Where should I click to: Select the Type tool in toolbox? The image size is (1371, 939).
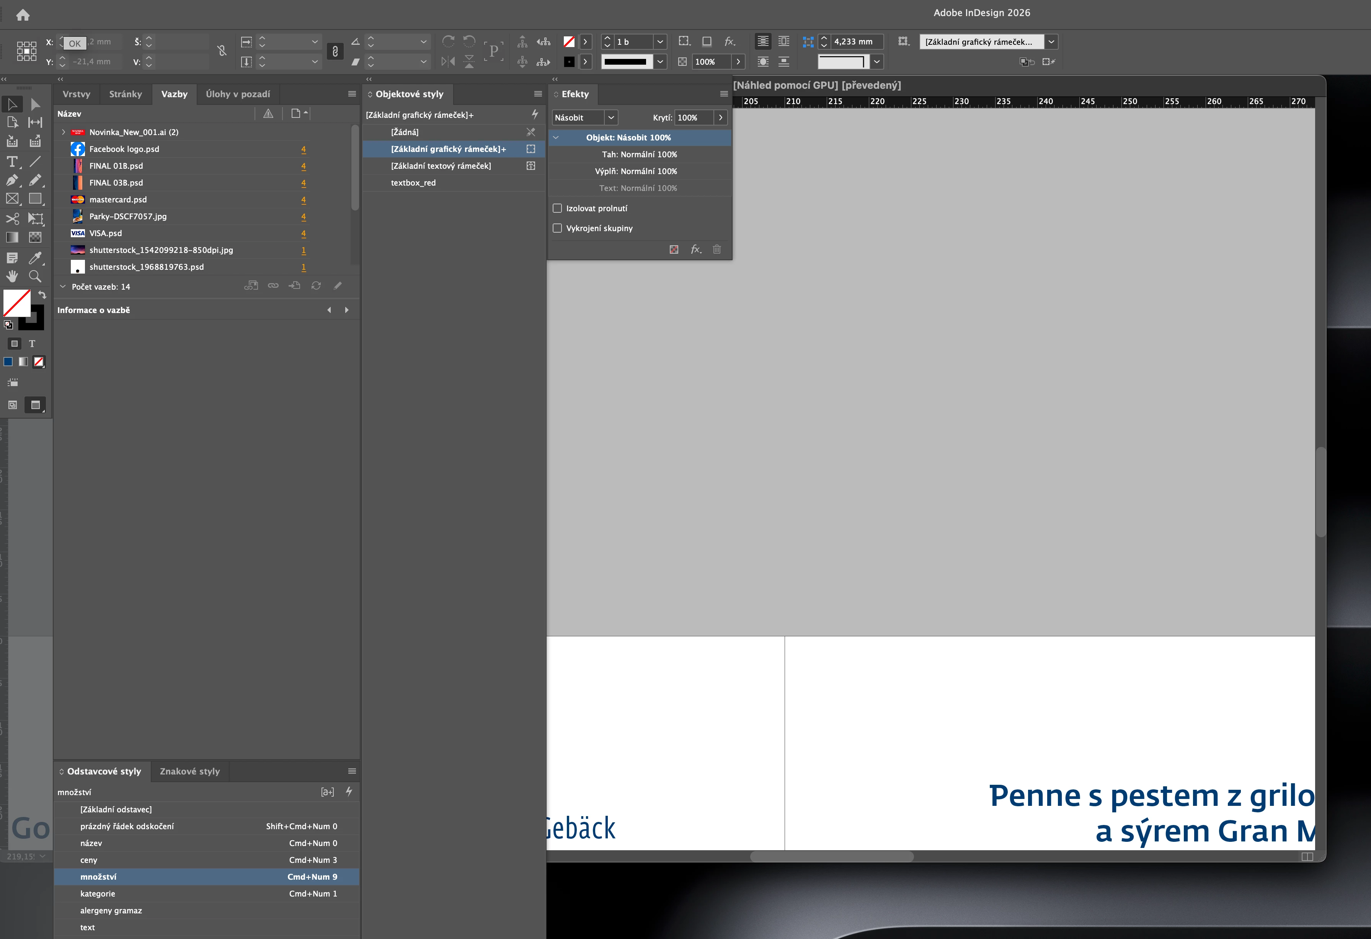coord(12,161)
